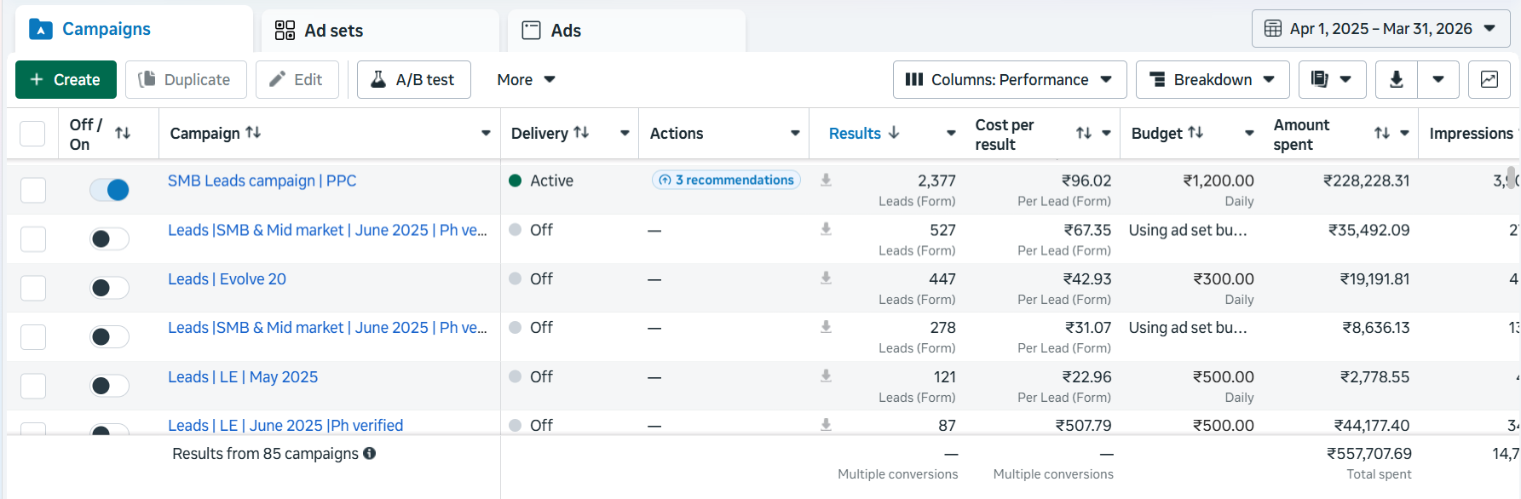Turn on the toggle for the 278-leads campaign
1521x499 pixels.
pos(109,337)
